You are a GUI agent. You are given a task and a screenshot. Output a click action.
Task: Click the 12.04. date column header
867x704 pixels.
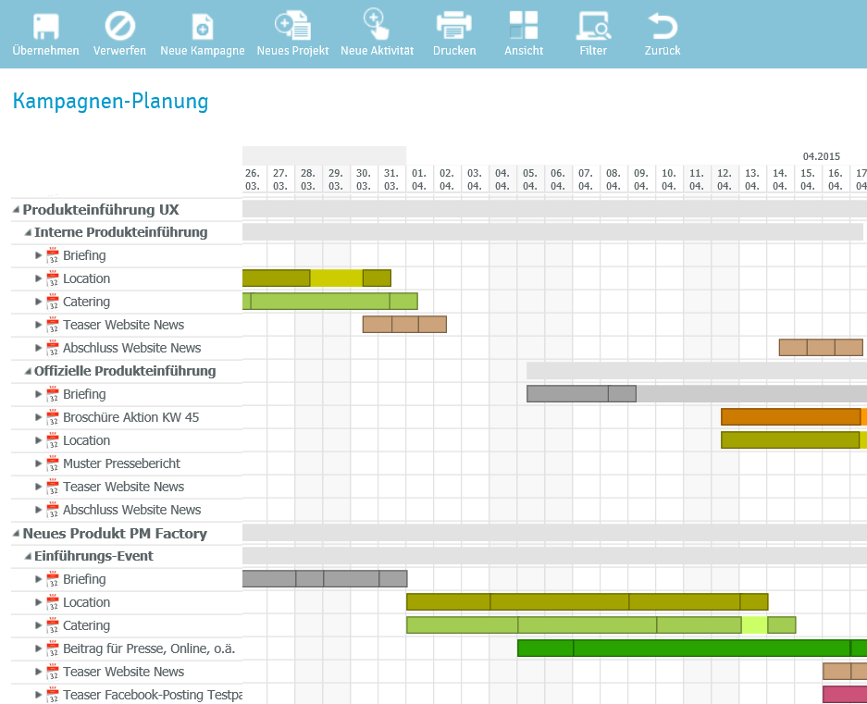click(x=725, y=179)
